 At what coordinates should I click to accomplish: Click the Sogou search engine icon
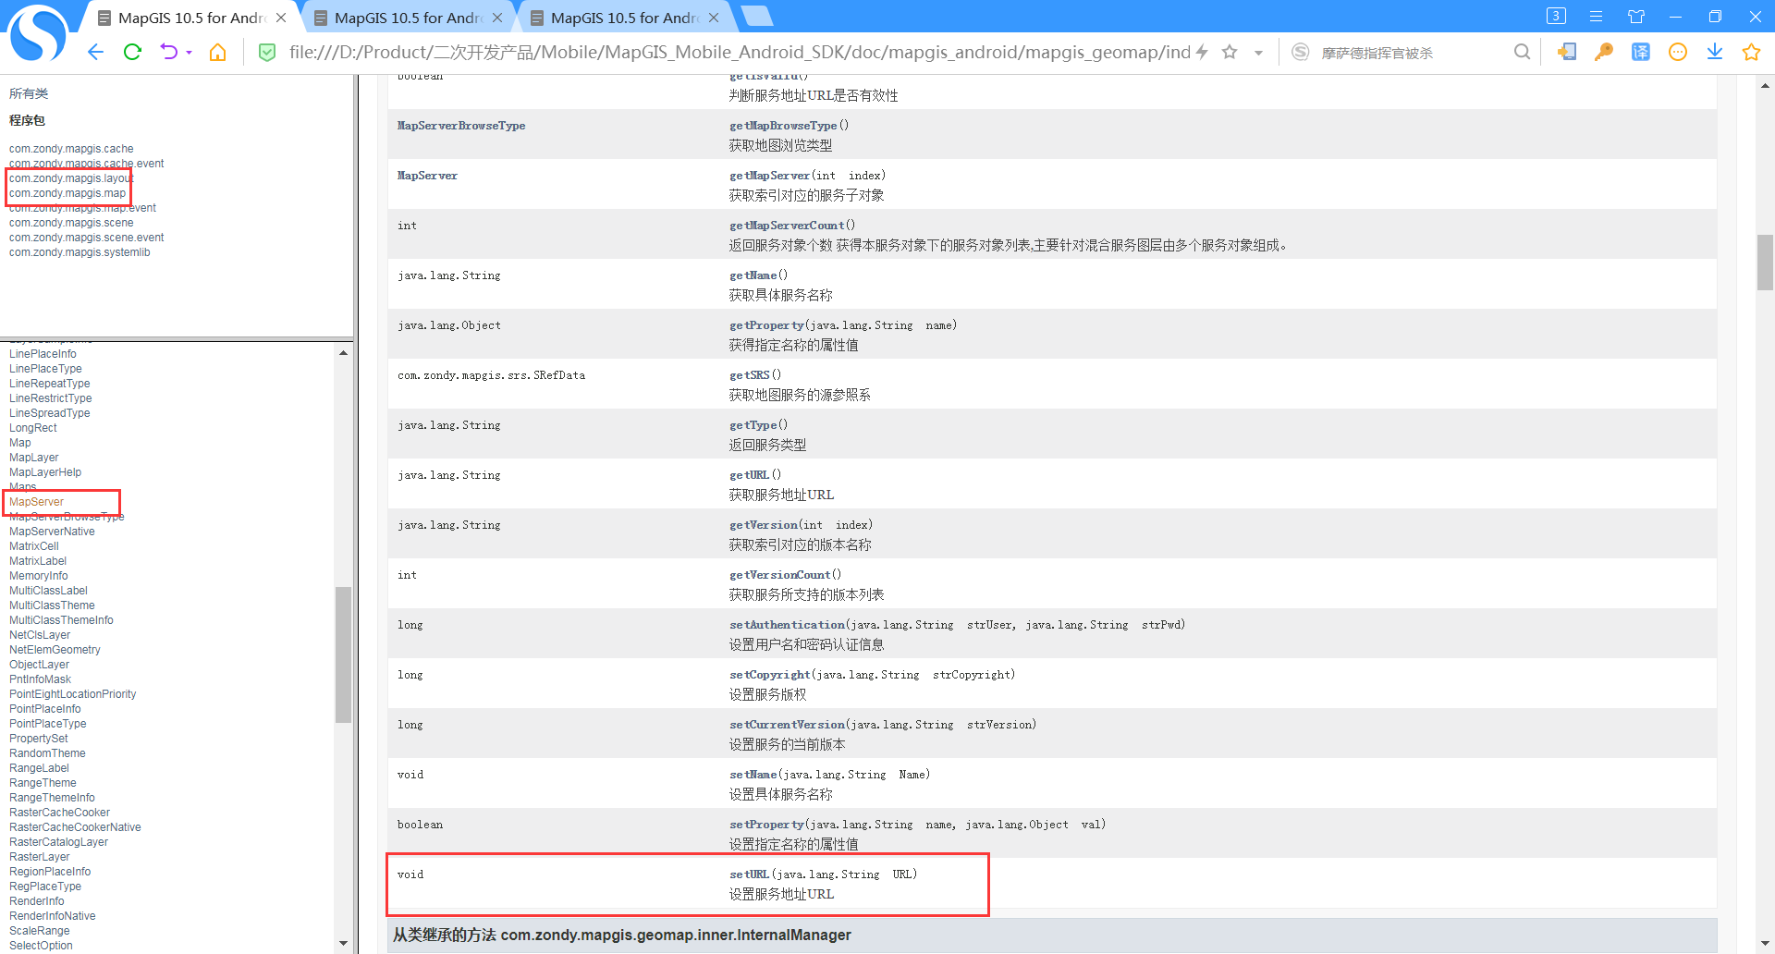point(1300,53)
